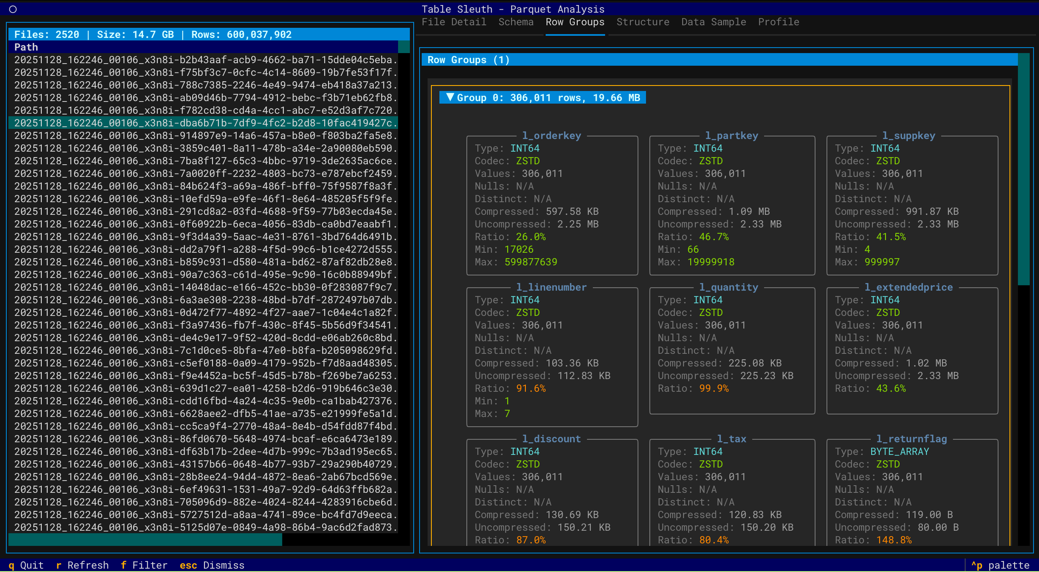The image size is (1039, 572).
Task: Activate the f Filter footer shortcut
Action: (144, 565)
